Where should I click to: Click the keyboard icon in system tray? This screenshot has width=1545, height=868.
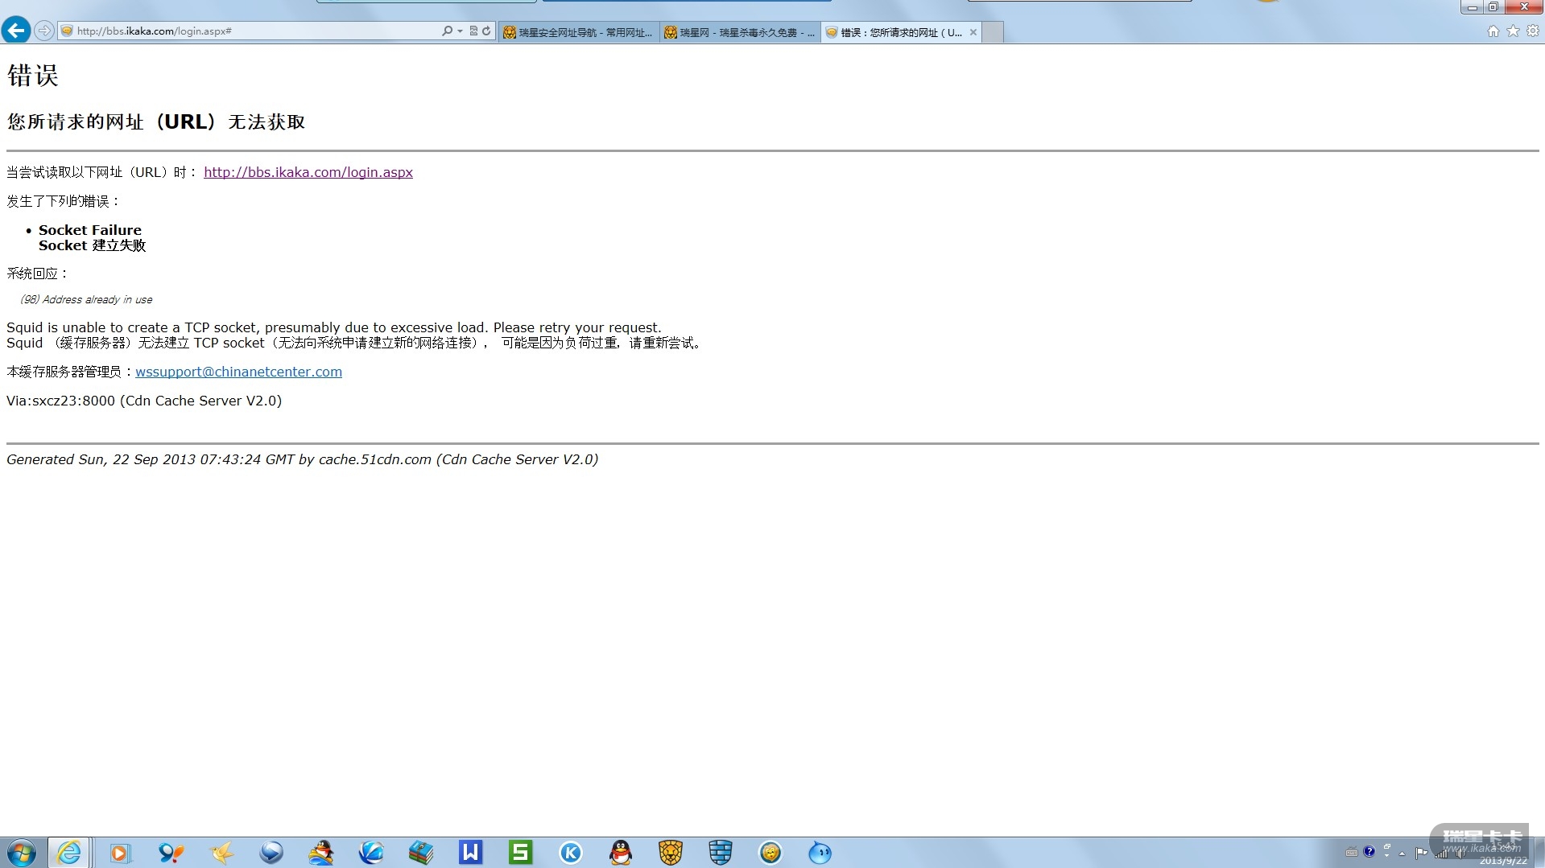click(x=1352, y=853)
